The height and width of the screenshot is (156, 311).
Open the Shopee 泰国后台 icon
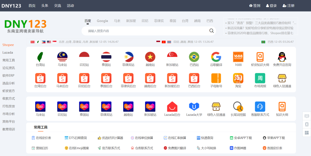click(106, 78)
